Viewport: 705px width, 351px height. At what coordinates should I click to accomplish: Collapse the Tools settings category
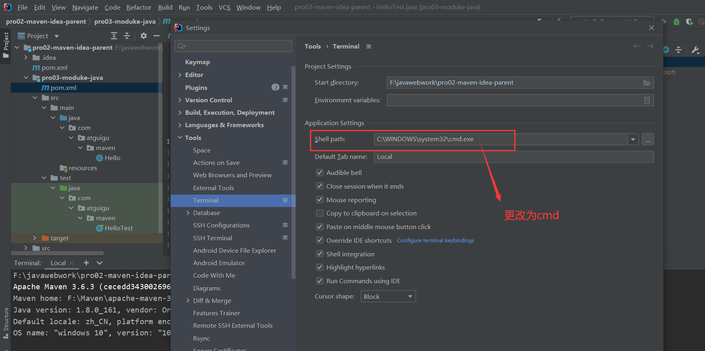180,138
